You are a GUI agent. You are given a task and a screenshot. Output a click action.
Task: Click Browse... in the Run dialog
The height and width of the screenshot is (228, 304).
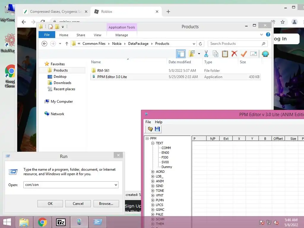point(106,204)
